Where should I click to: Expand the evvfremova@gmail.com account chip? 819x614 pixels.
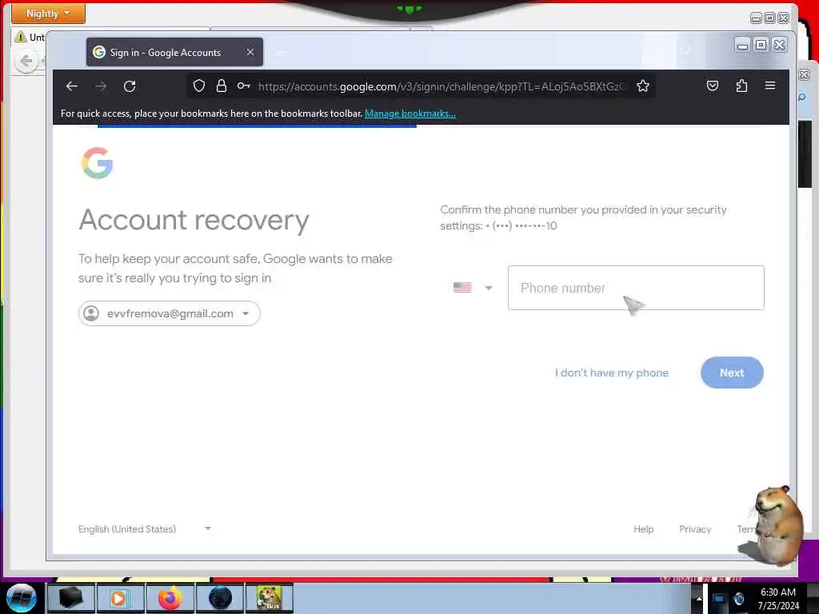tap(170, 313)
